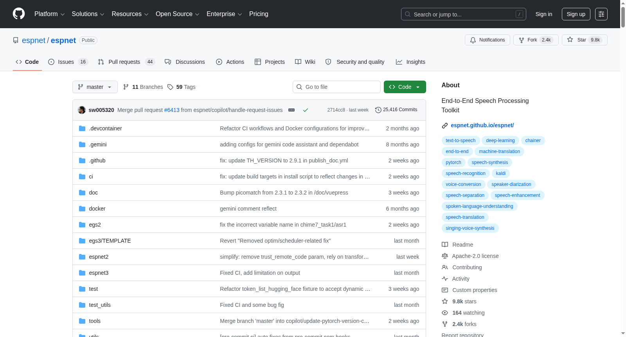Viewport: 626px width, 337px height.
Task: Open the espnet3 folder
Action: click(99, 273)
